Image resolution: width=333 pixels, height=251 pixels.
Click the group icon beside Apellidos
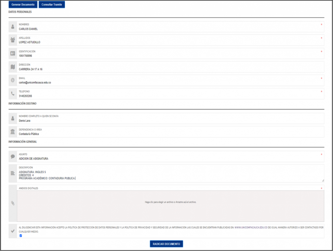tap(13, 40)
